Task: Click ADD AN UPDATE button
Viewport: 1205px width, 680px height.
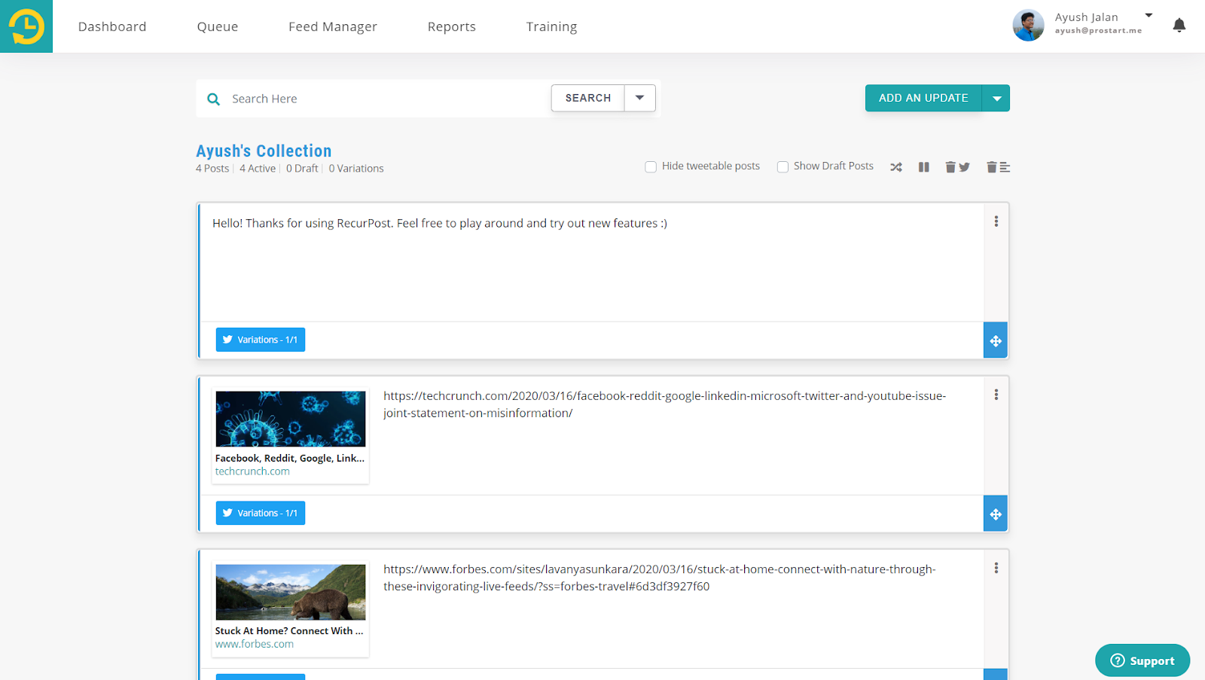Action: [923, 98]
